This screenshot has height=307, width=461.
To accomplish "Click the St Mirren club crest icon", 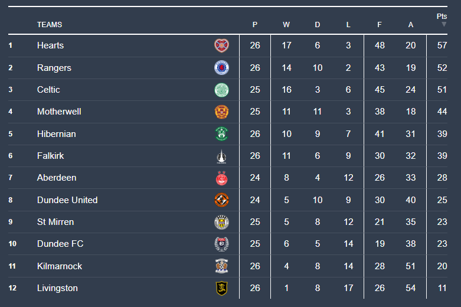I will [221, 222].
